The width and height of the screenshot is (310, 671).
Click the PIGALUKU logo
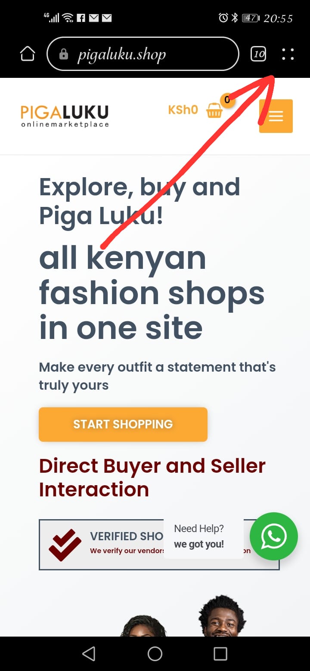pyautogui.click(x=65, y=116)
